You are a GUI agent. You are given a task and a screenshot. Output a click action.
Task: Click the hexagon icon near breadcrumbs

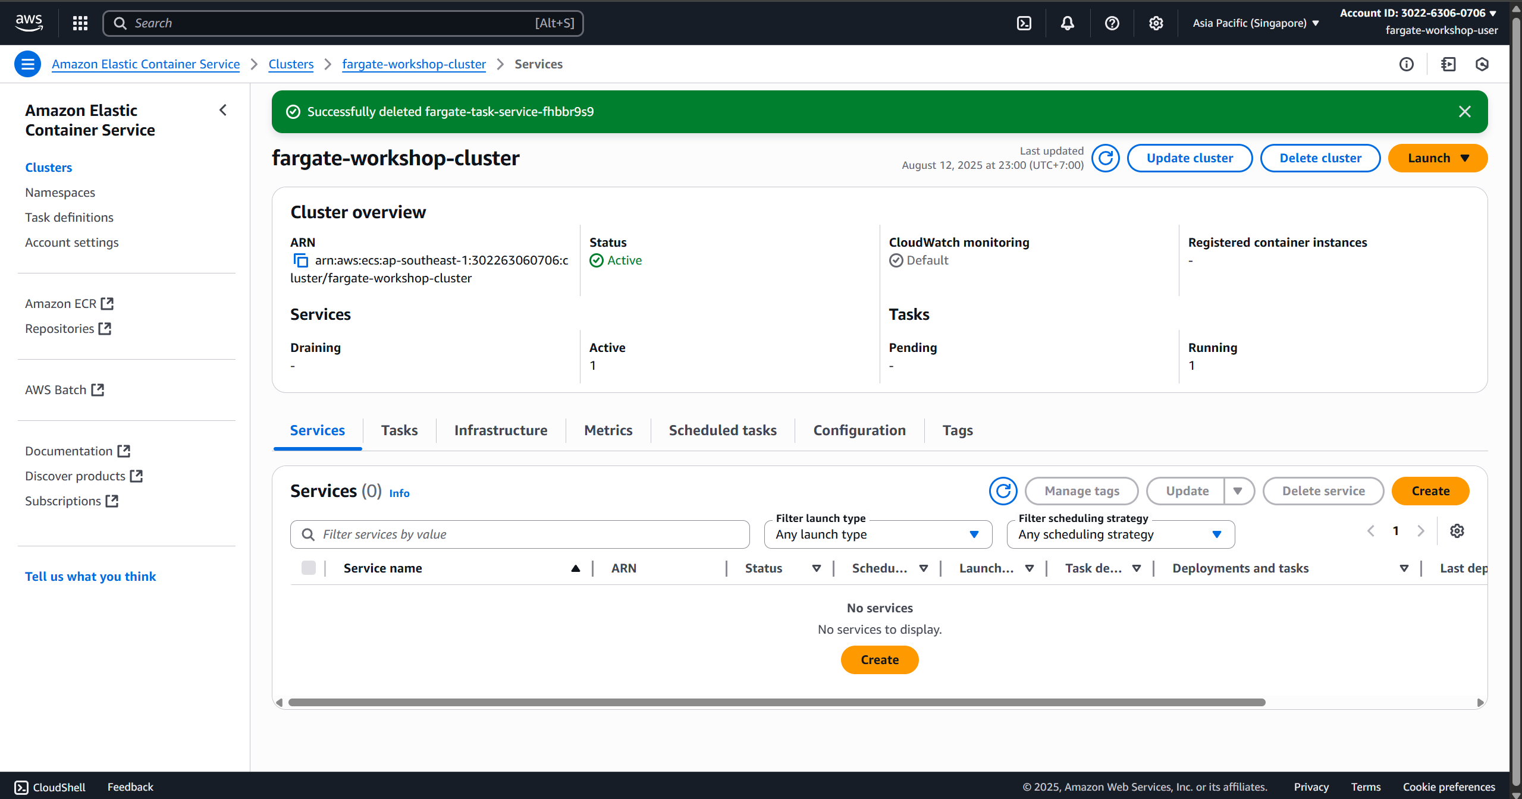pos(1482,64)
